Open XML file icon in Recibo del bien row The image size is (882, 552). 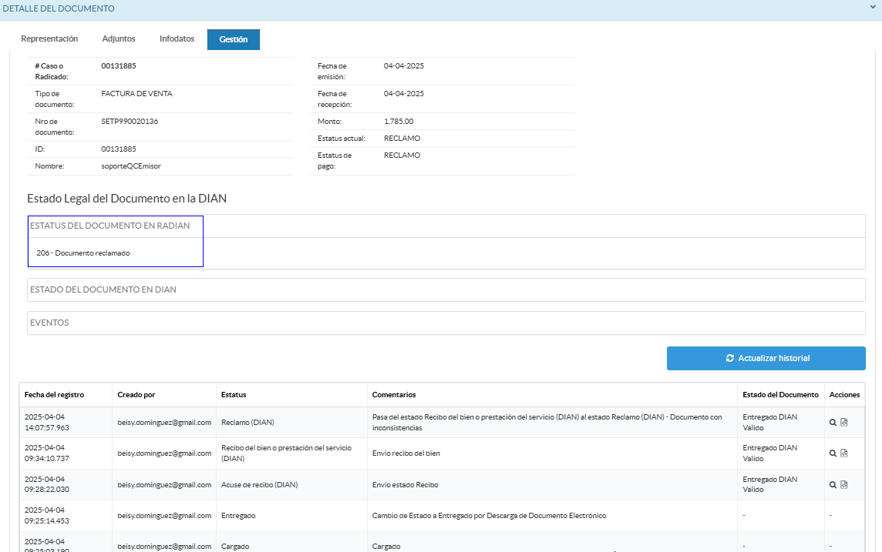pos(844,453)
